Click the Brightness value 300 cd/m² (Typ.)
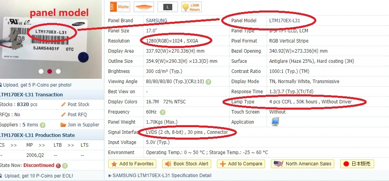 pyautogui.click(x=164, y=71)
